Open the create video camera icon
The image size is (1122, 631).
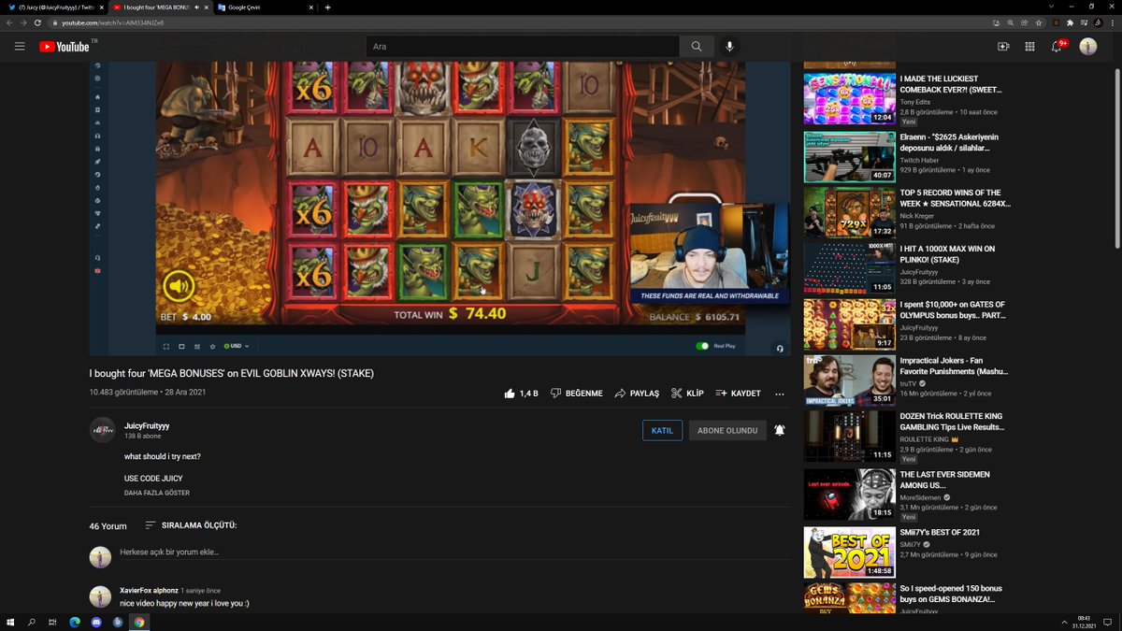[1003, 46]
